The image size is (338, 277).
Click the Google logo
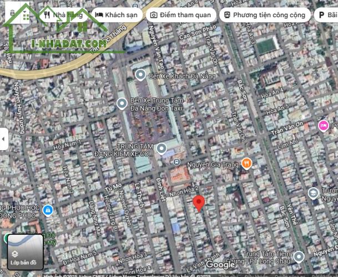pos(220,264)
